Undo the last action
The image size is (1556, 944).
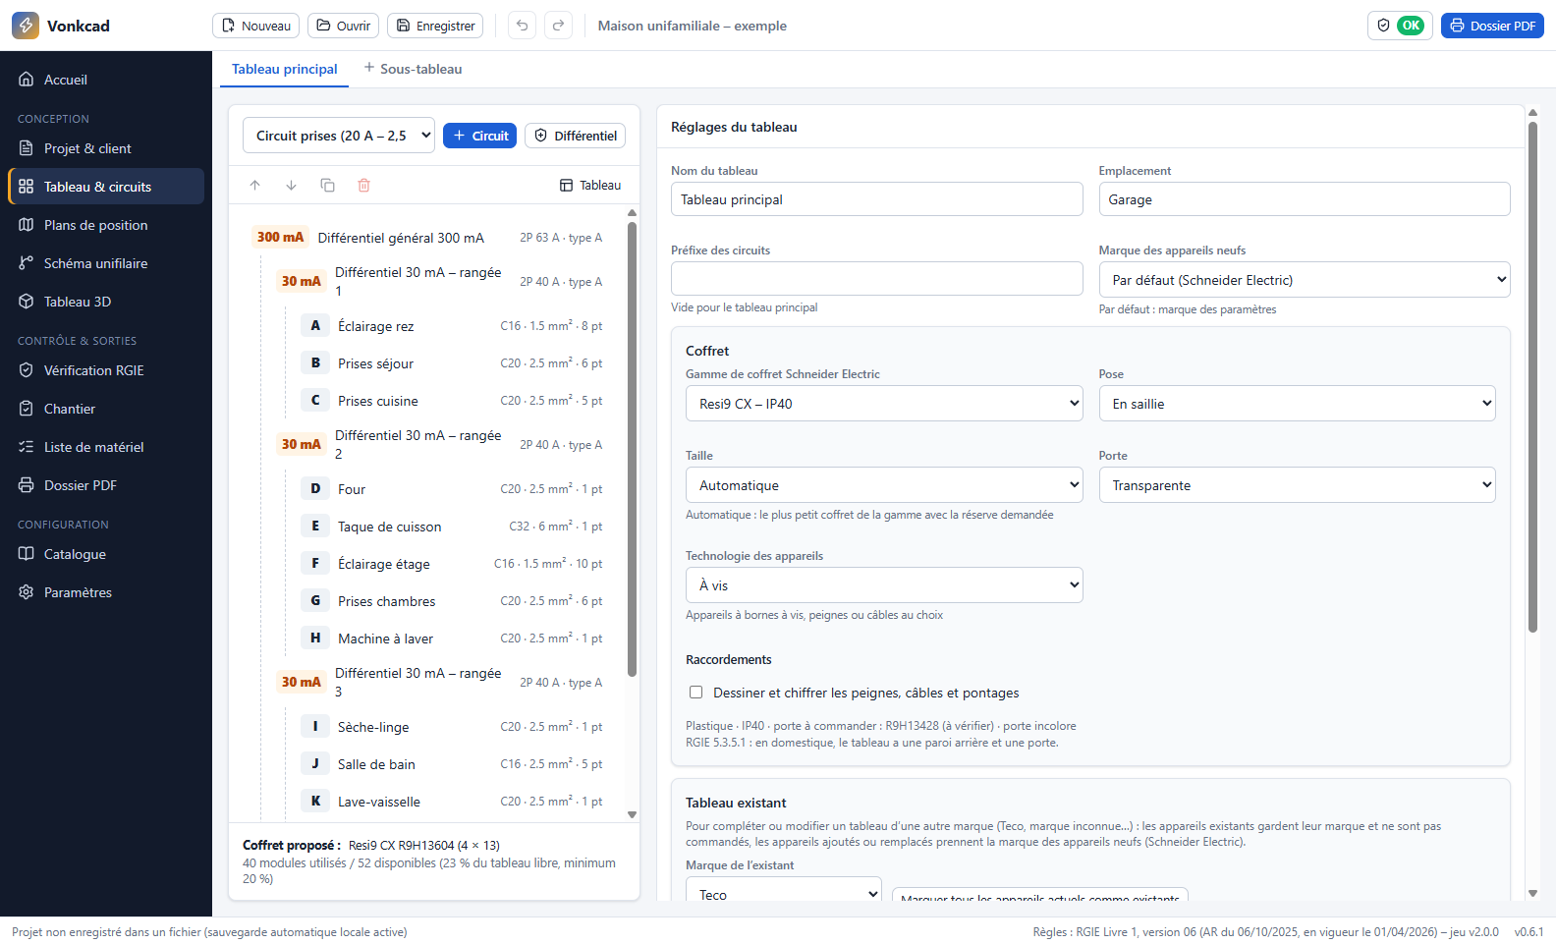[523, 26]
